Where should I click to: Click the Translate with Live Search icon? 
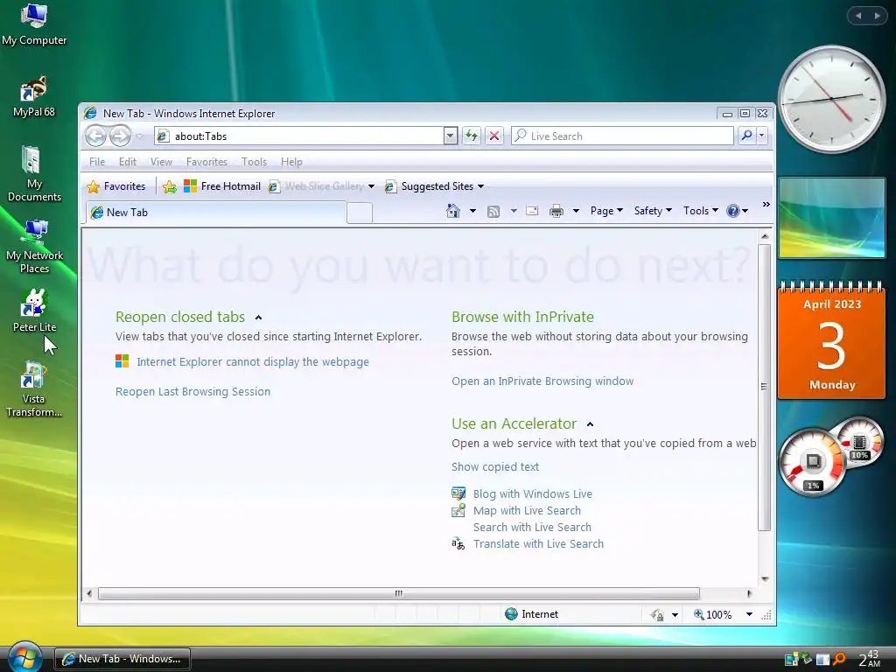tap(458, 544)
